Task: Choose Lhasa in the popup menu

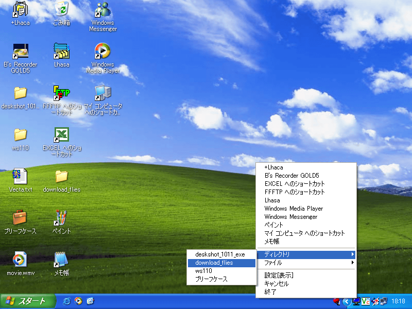Action: click(306, 200)
